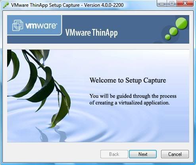Screen dimensions: 196x165
Task: Maximize the Setup Capture window
Action: [x=172, y=3]
